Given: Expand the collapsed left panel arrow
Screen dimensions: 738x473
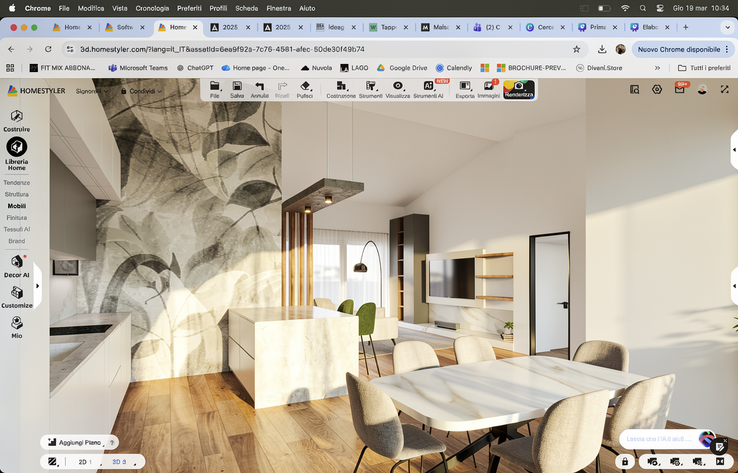Looking at the screenshot, I should point(37,286).
